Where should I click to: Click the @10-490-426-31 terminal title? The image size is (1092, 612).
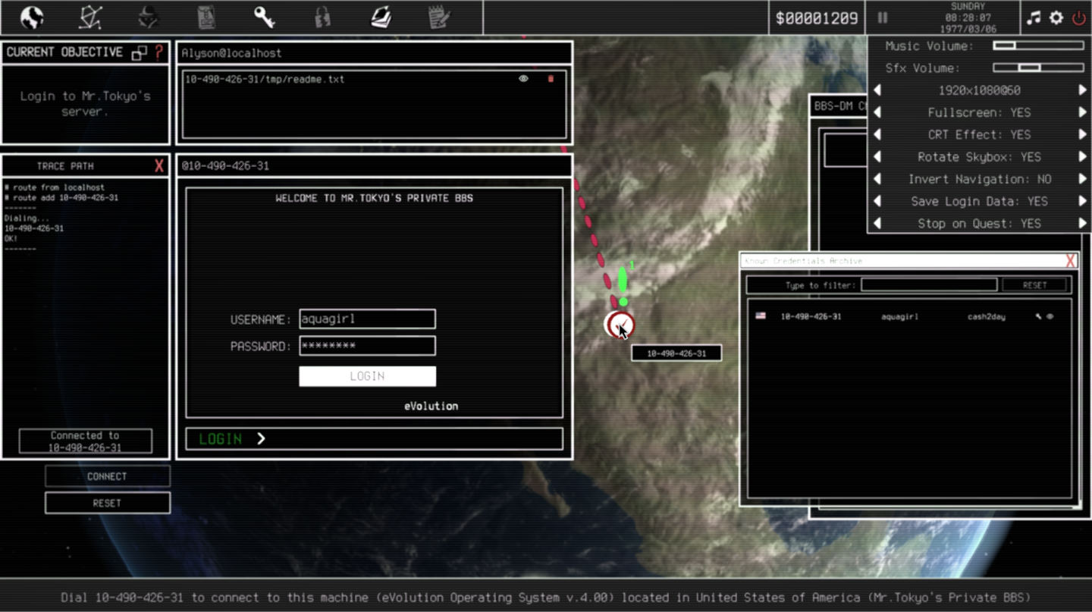pyautogui.click(x=225, y=166)
